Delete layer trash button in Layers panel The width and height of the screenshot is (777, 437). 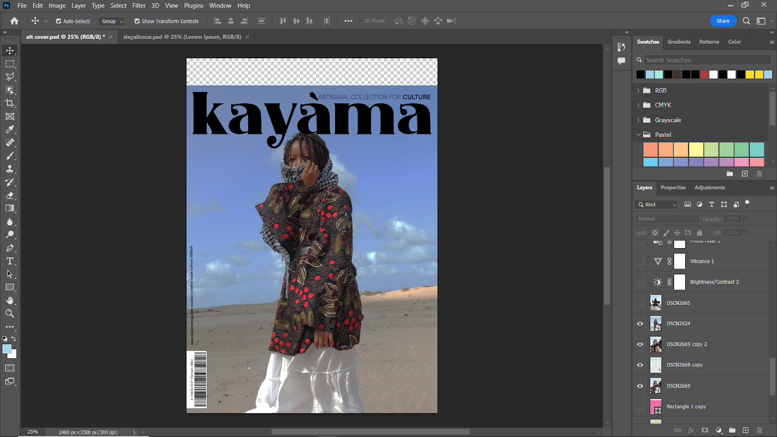click(760, 430)
